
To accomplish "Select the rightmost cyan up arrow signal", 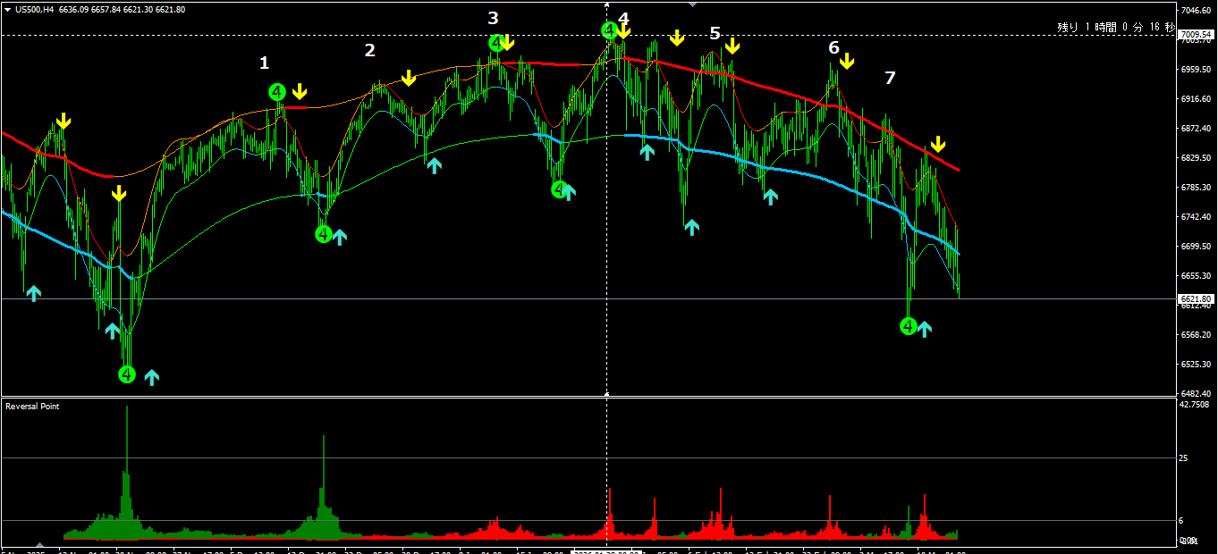I will pyautogui.click(x=924, y=329).
